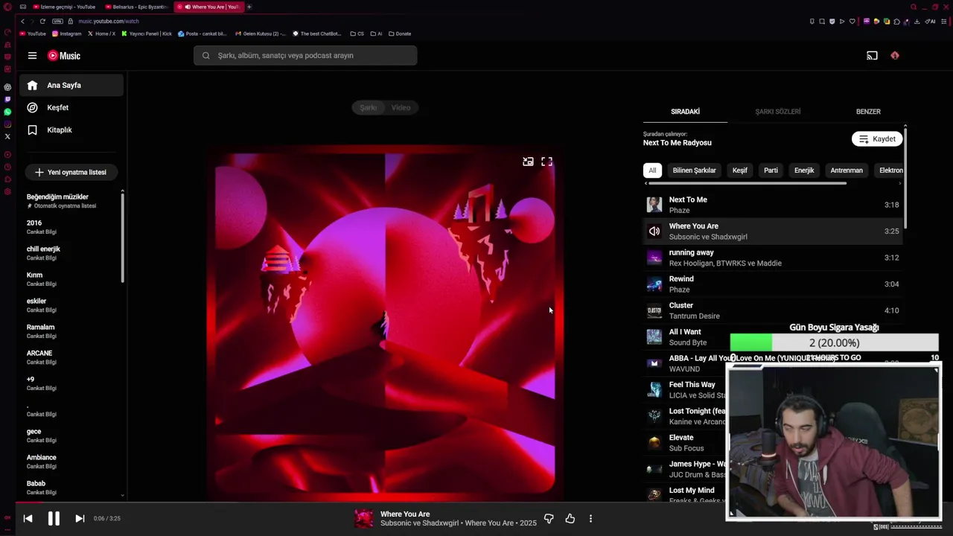The width and height of the screenshot is (953, 536).
Task: Open the hamburger guide menu
Action: coord(32,56)
